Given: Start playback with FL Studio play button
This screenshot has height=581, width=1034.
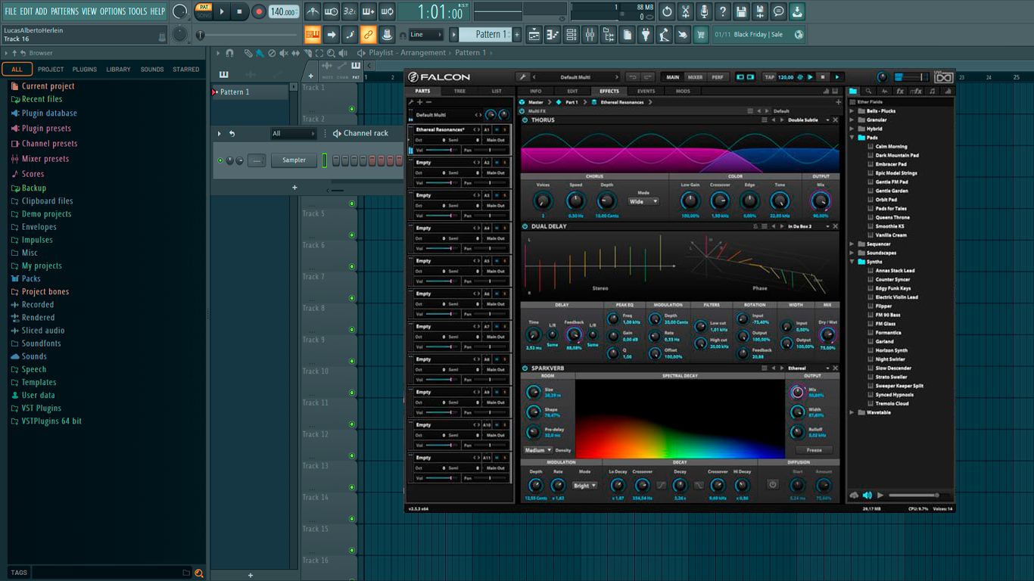Looking at the screenshot, I should pyautogui.click(x=222, y=11).
